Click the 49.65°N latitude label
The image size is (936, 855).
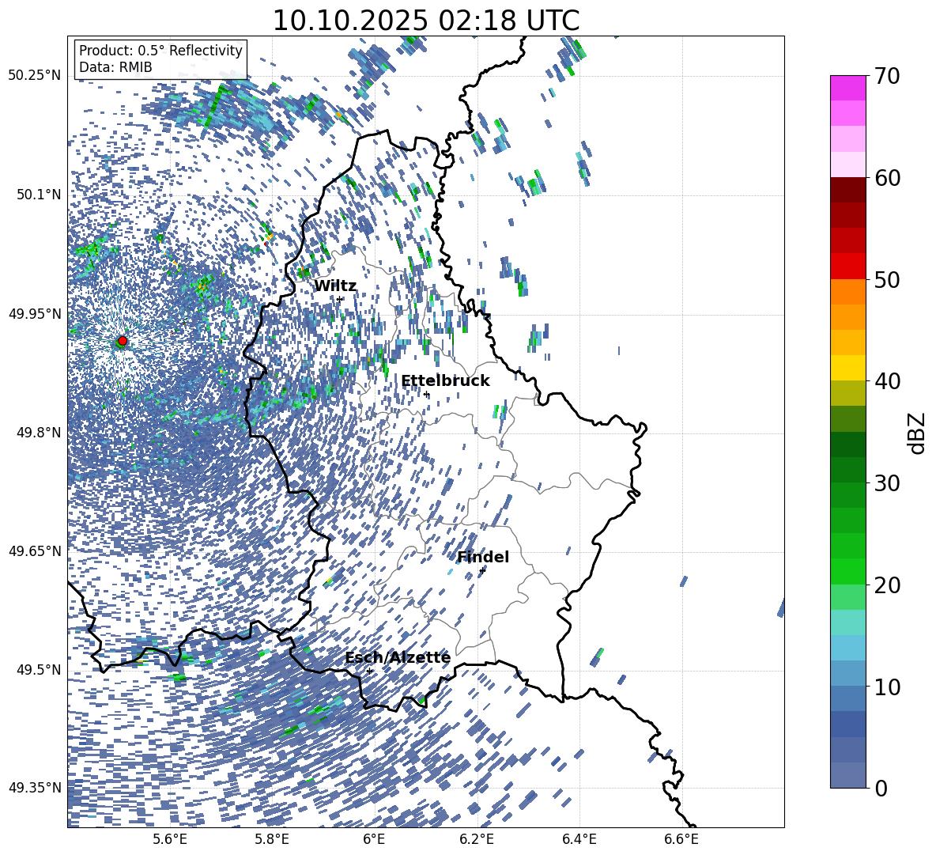coord(35,550)
